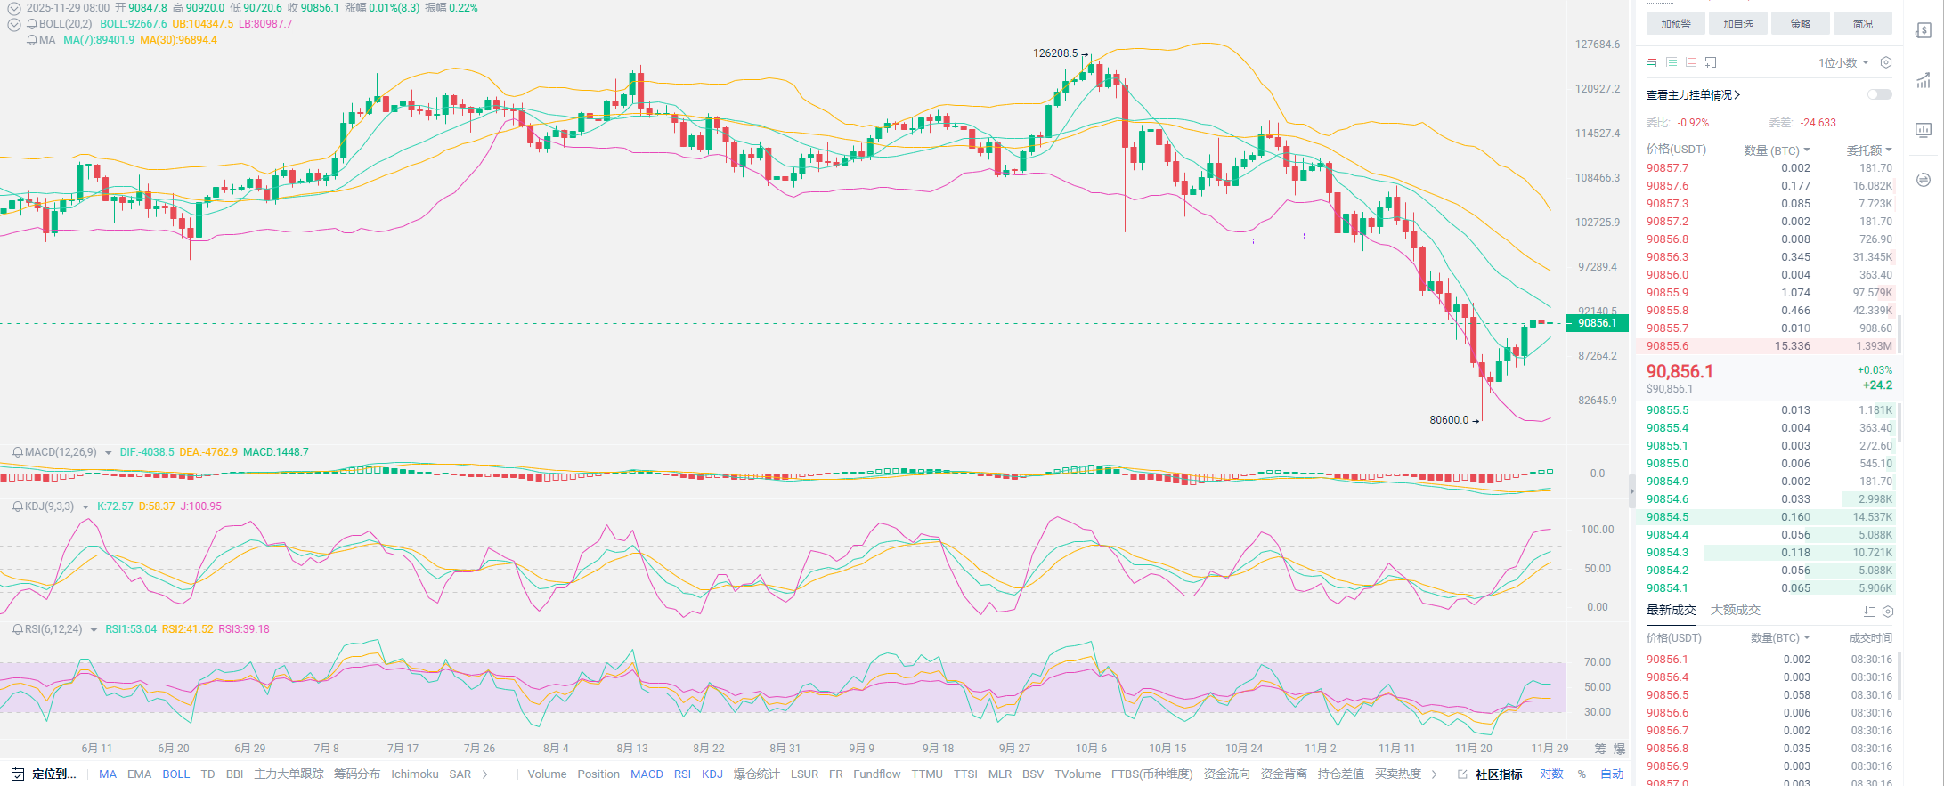The height and width of the screenshot is (786, 1944).
Task: Open the dollar bill icon in right sidebar
Action: click(1924, 31)
